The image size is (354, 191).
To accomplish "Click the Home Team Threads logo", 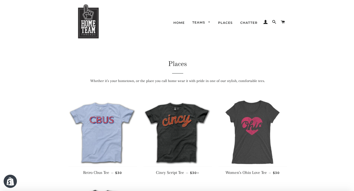I will coord(88,21).
